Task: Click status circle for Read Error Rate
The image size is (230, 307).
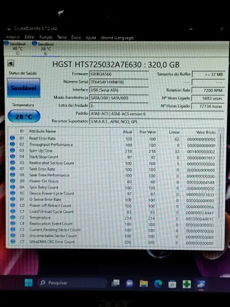Action: click(x=12, y=138)
